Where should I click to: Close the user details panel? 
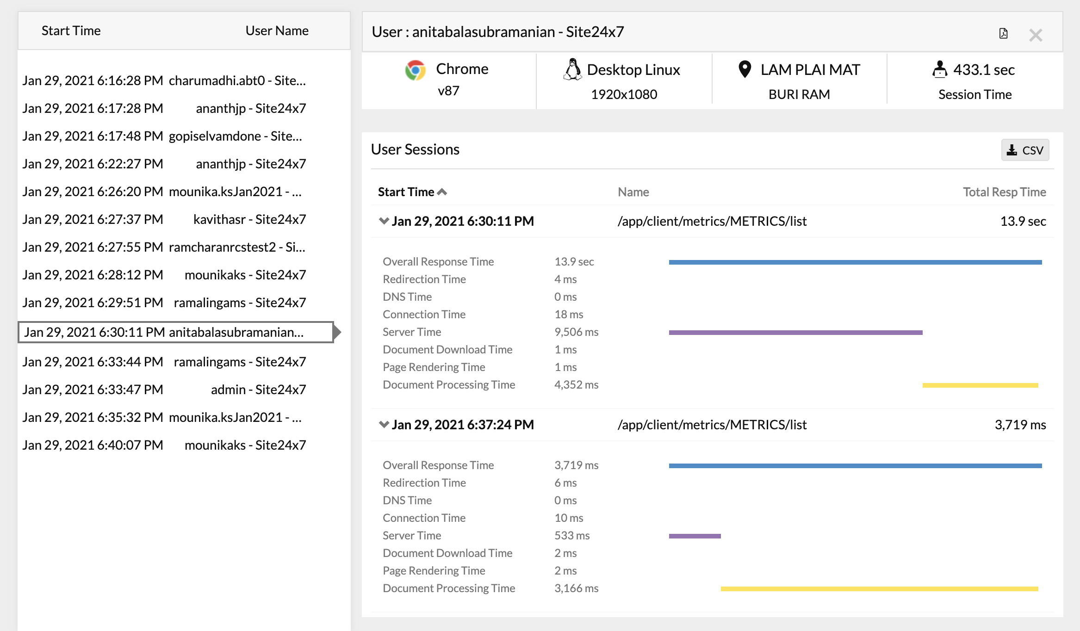pos(1036,35)
